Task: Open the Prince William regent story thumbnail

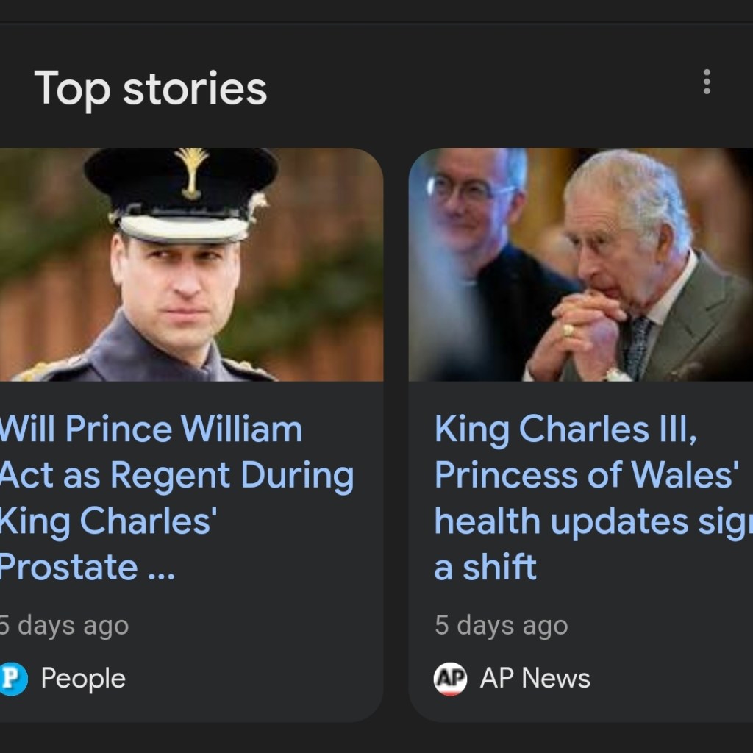Action: click(x=191, y=265)
